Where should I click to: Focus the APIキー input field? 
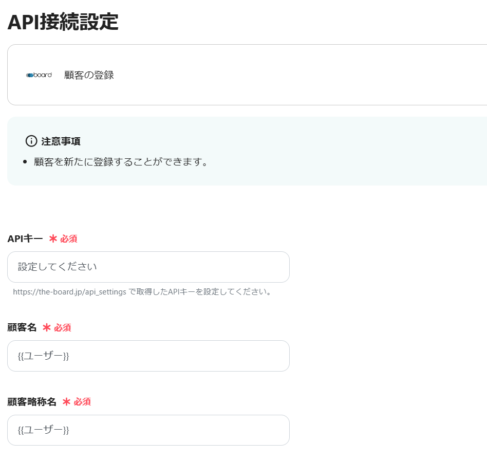click(148, 267)
